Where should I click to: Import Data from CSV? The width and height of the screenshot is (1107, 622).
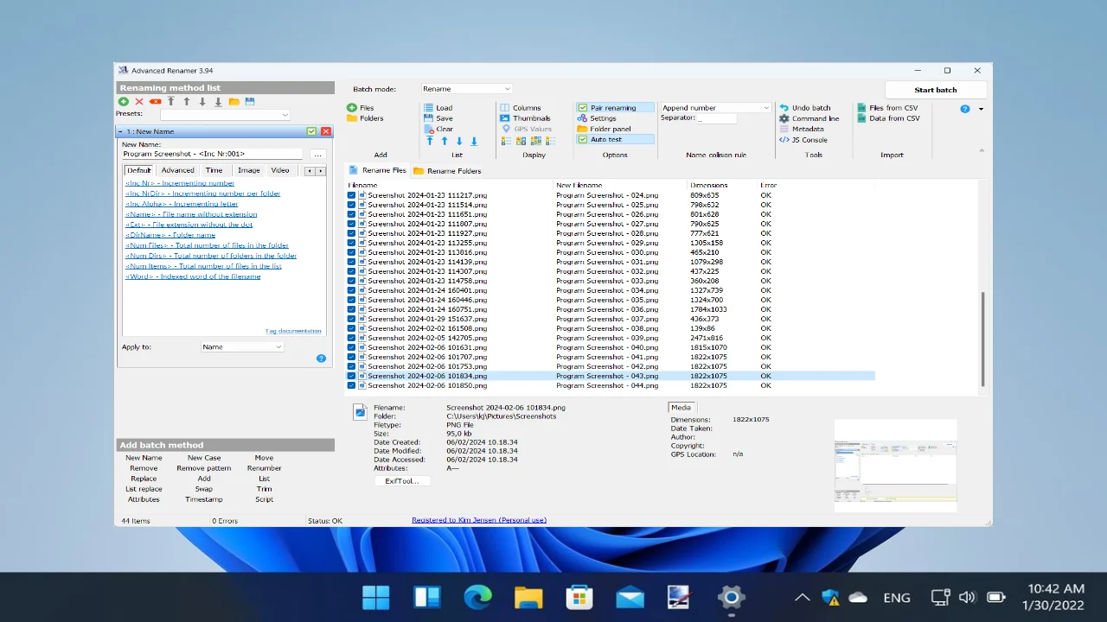click(888, 118)
